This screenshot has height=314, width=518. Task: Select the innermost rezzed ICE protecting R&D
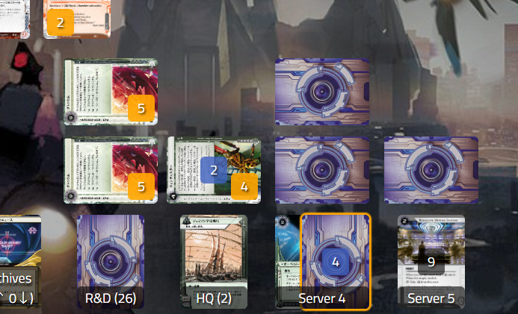tap(111, 170)
